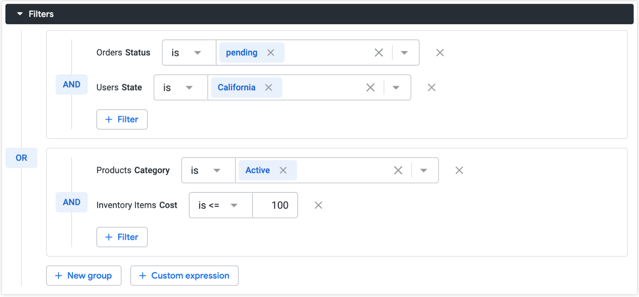Open value suggestions for Orders Status
The image size is (639, 297).
[405, 52]
